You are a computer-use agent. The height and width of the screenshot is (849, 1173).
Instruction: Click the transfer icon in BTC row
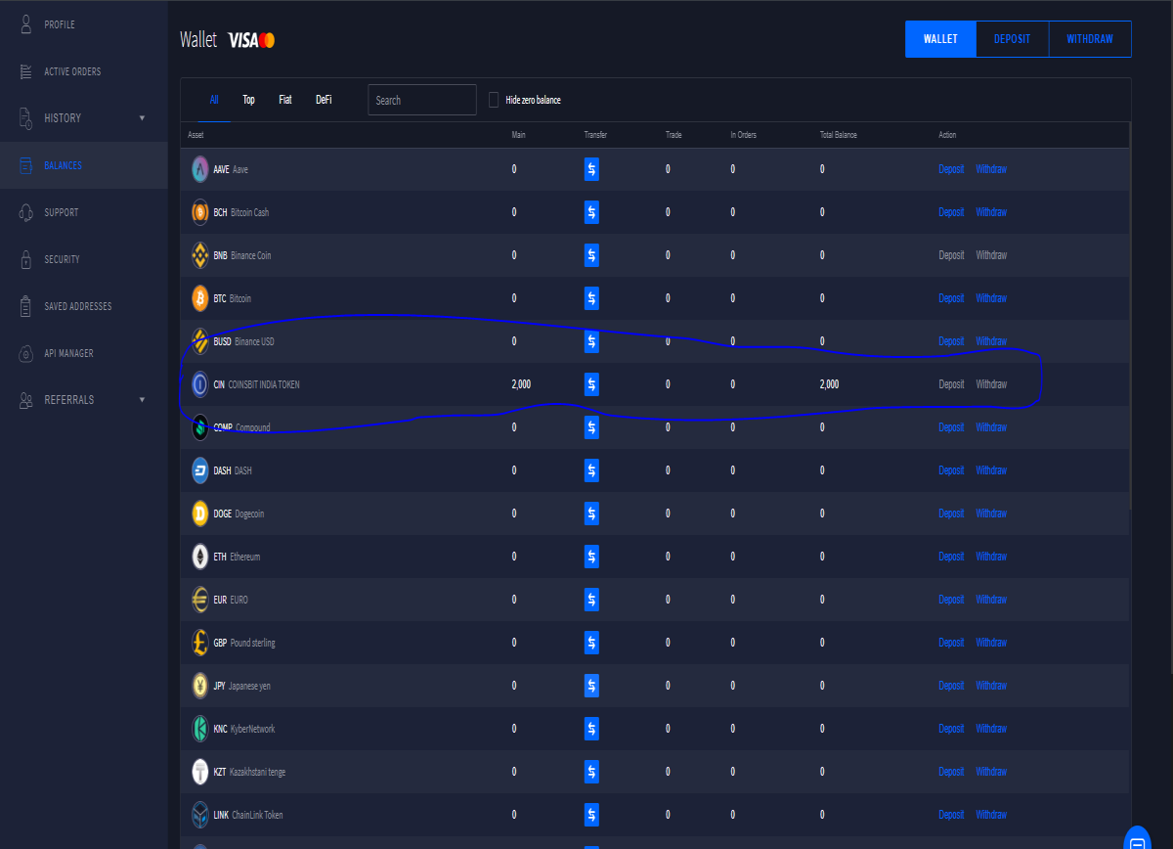(x=591, y=298)
